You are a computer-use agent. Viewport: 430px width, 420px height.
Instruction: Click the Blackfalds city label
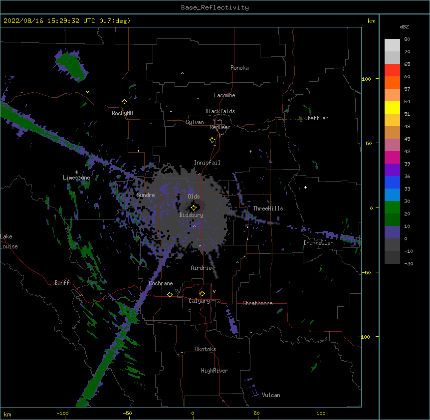[220, 111]
